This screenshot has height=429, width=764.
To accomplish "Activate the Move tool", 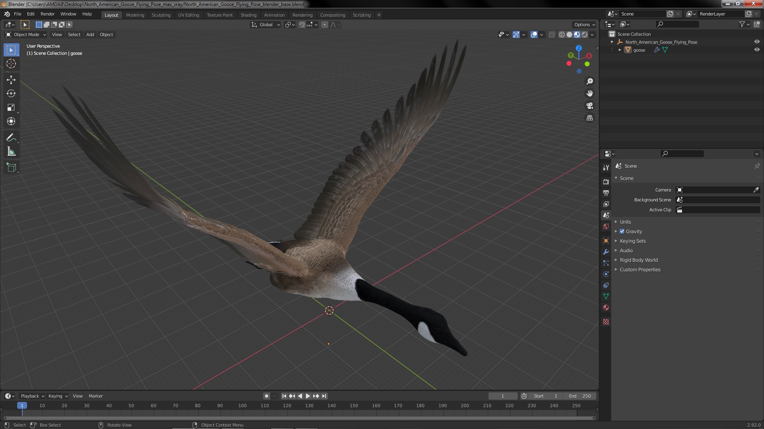I will [11, 80].
